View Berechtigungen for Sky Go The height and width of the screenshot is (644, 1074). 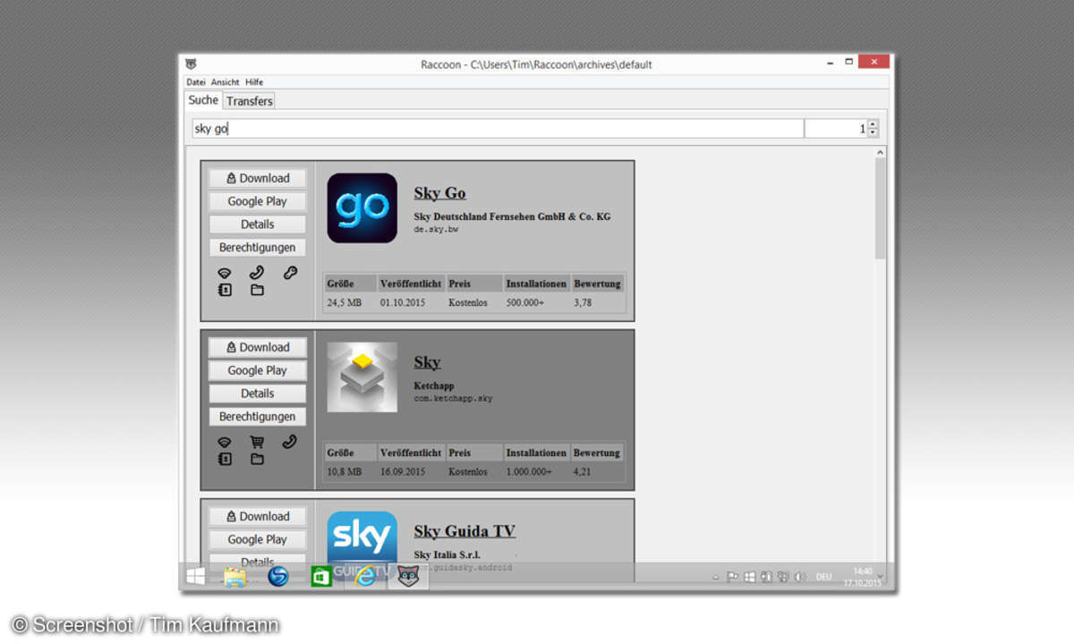258,248
